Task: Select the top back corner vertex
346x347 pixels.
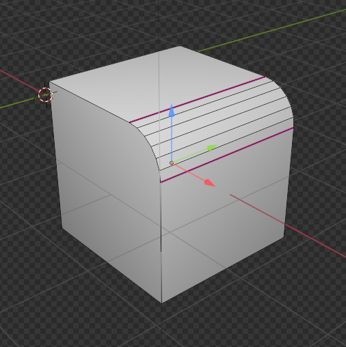Action: [179, 47]
